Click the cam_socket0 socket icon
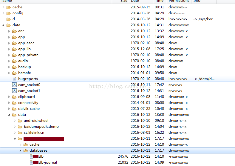This screenshot has height=166, width=235. [14, 85]
